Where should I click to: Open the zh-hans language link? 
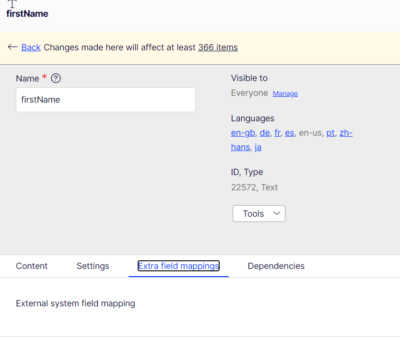point(346,133)
